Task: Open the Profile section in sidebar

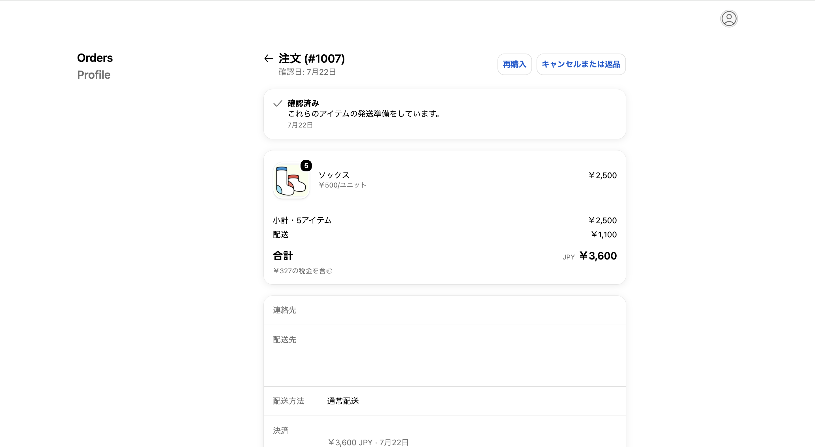Action: (94, 75)
